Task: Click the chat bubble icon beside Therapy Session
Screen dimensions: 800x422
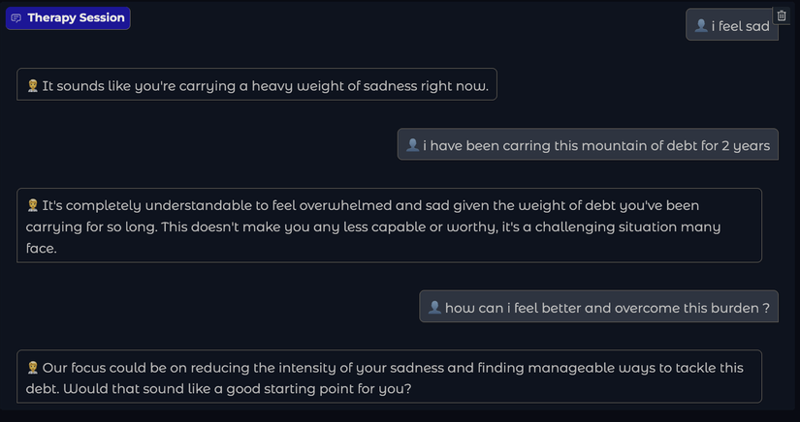Action: tap(16, 18)
